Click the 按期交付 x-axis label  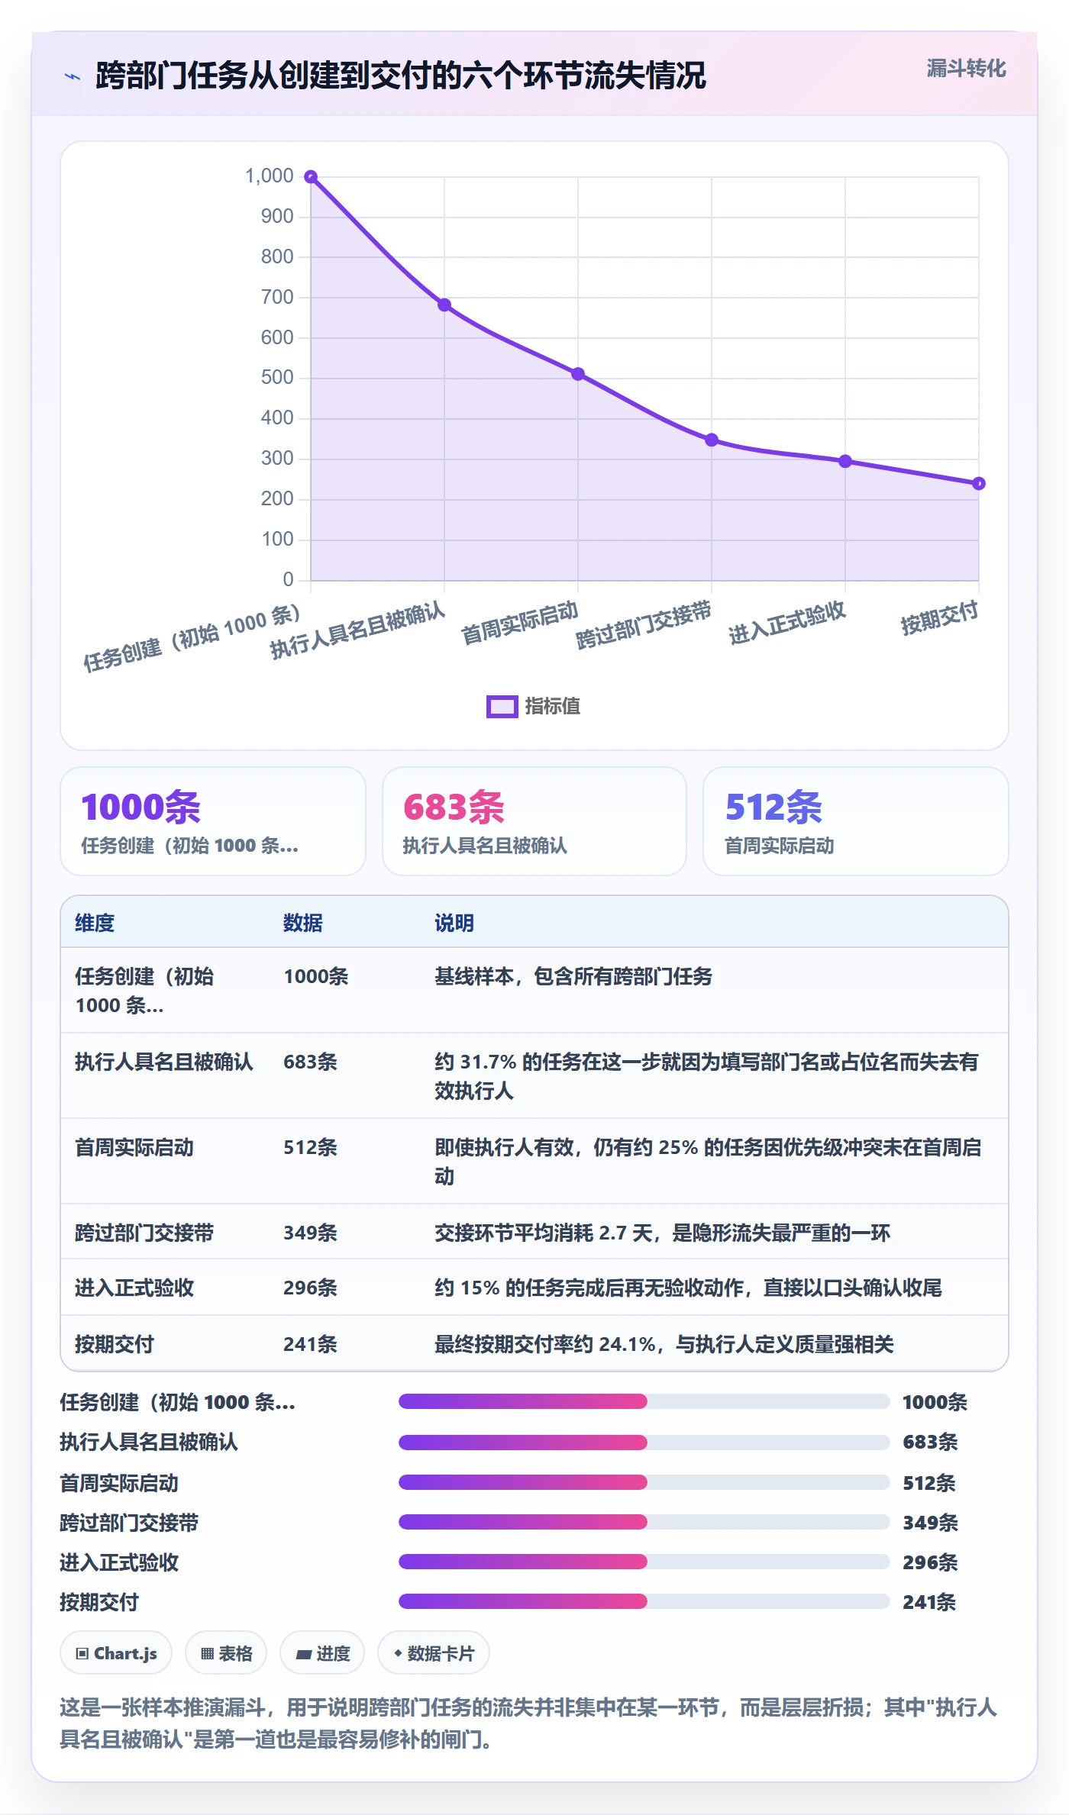(939, 617)
